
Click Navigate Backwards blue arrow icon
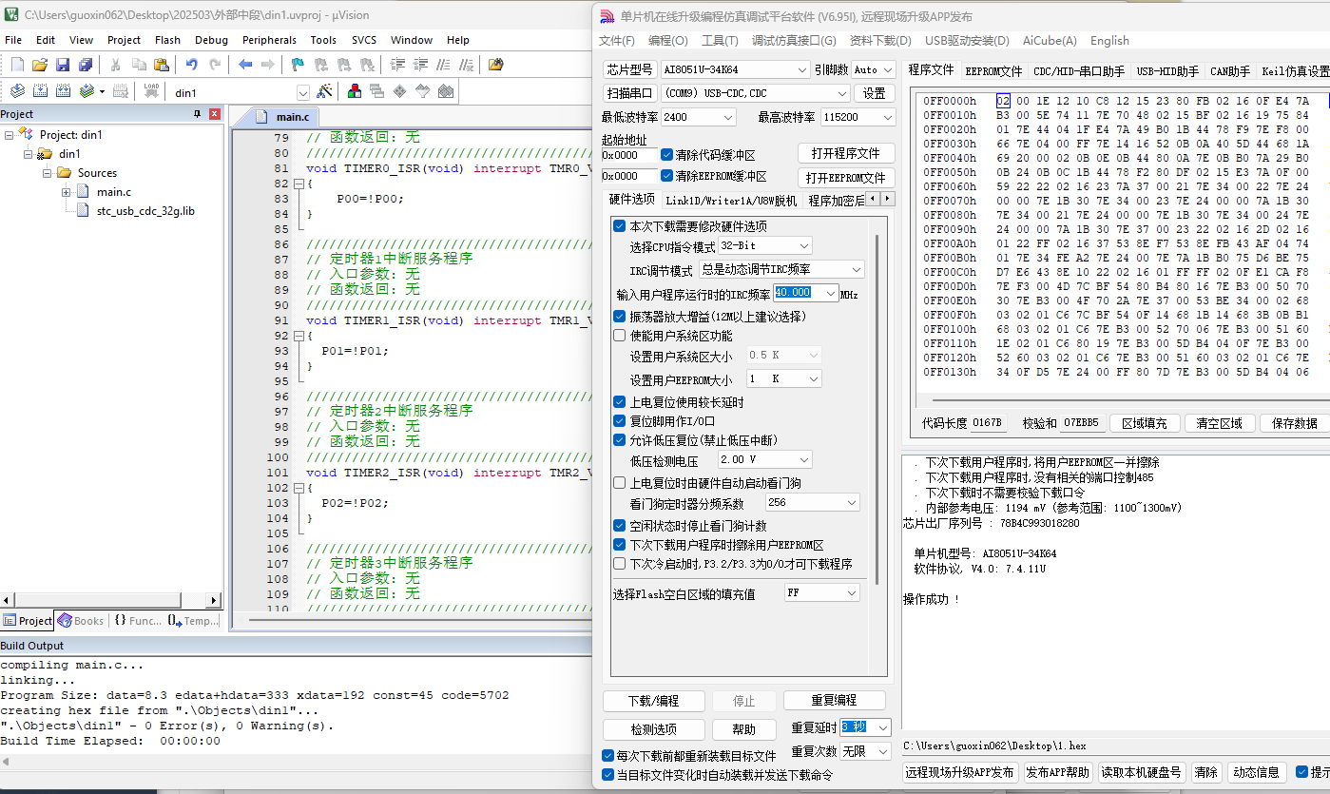point(245,65)
